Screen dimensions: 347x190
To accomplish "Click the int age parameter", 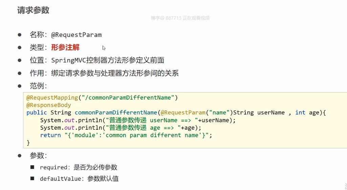I will [307, 112].
